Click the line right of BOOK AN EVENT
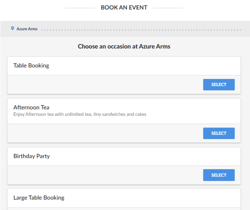The height and width of the screenshot is (210, 250). (x=168, y=8)
